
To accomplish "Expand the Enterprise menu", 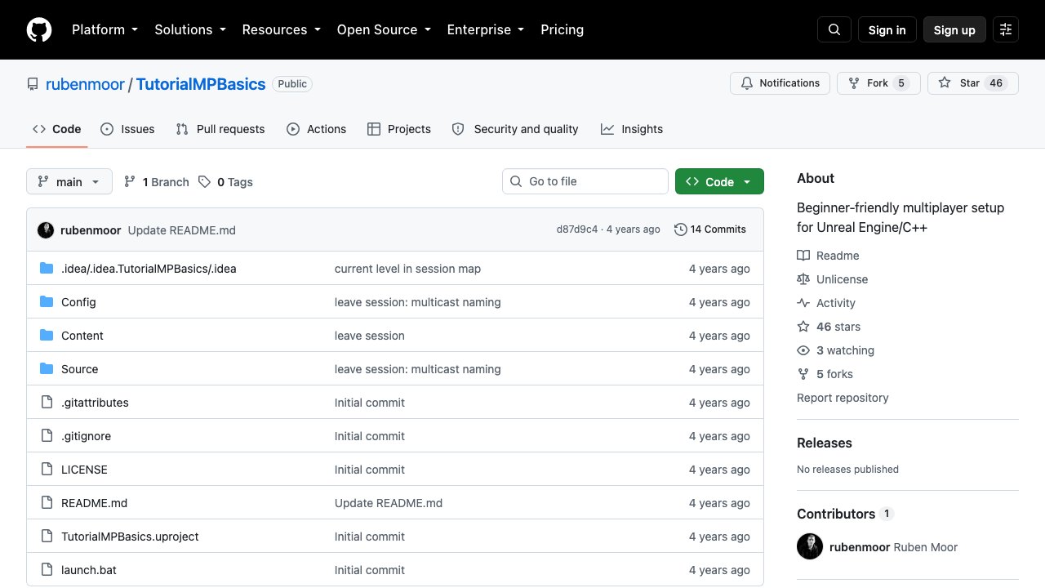I will [x=485, y=29].
